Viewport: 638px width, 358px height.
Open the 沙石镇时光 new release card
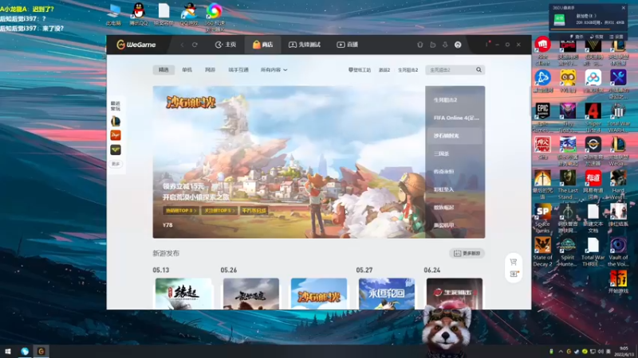[x=319, y=294]
